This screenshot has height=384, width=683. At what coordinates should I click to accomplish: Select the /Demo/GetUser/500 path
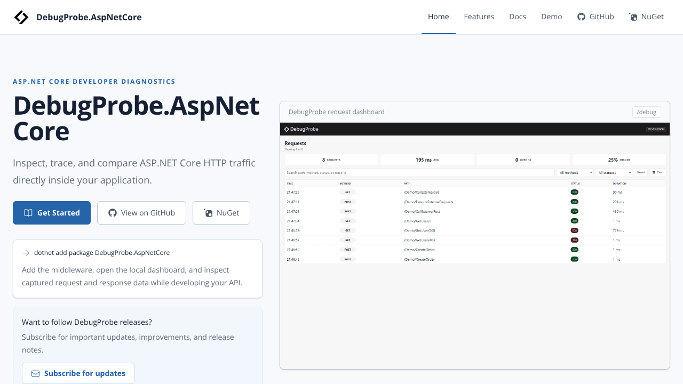[419, 230]
